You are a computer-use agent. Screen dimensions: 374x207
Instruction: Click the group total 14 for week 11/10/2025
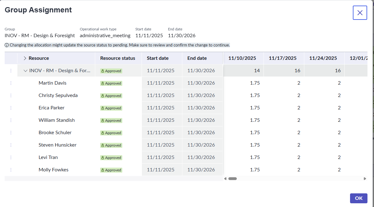(x=243, y=71)
